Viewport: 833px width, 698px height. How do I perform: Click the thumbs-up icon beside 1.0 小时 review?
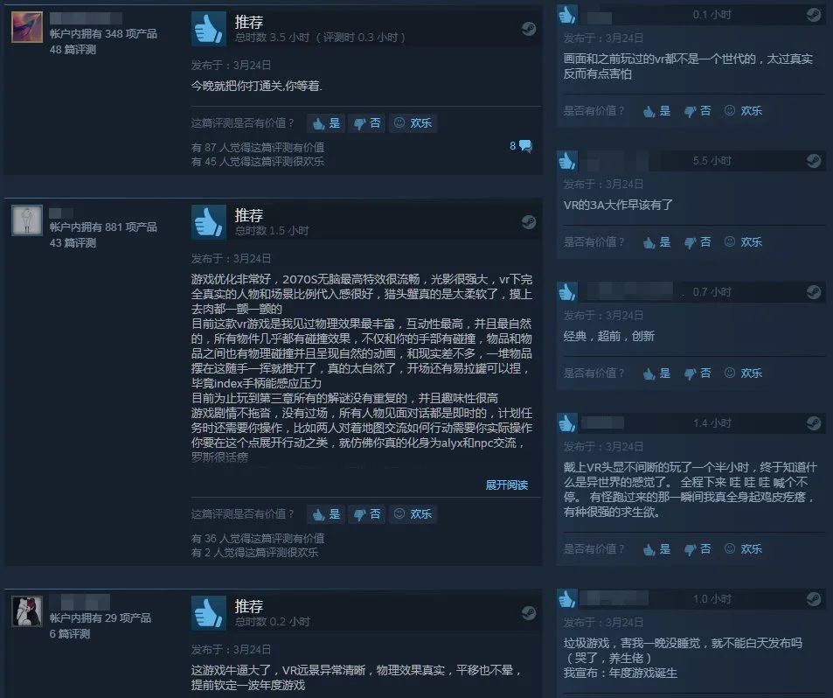click(567, 598)
